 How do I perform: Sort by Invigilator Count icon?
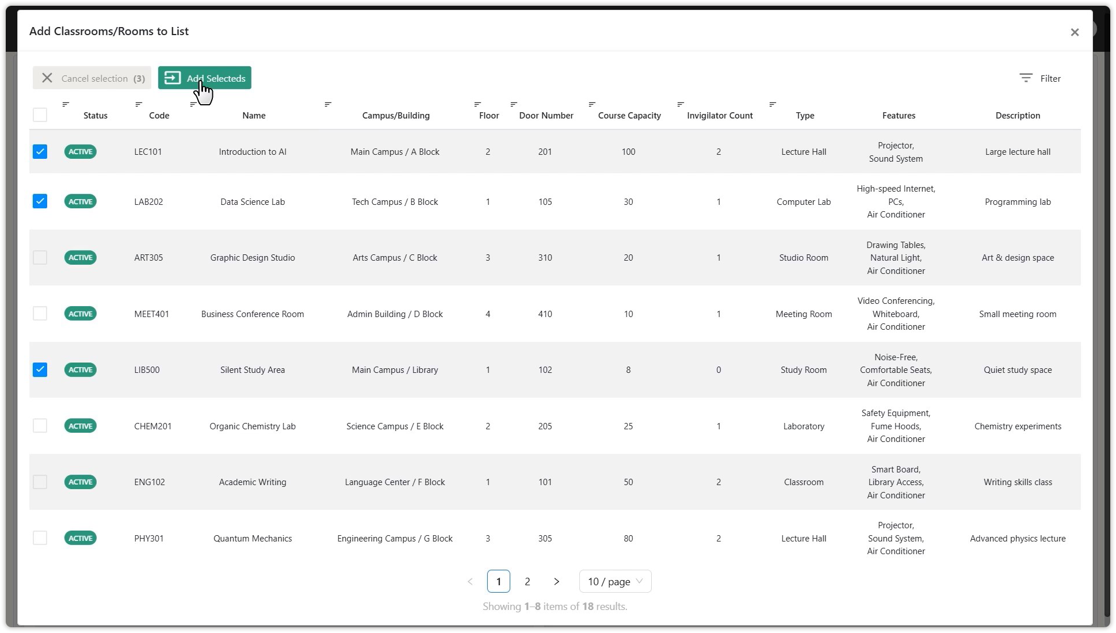[681, 104]
